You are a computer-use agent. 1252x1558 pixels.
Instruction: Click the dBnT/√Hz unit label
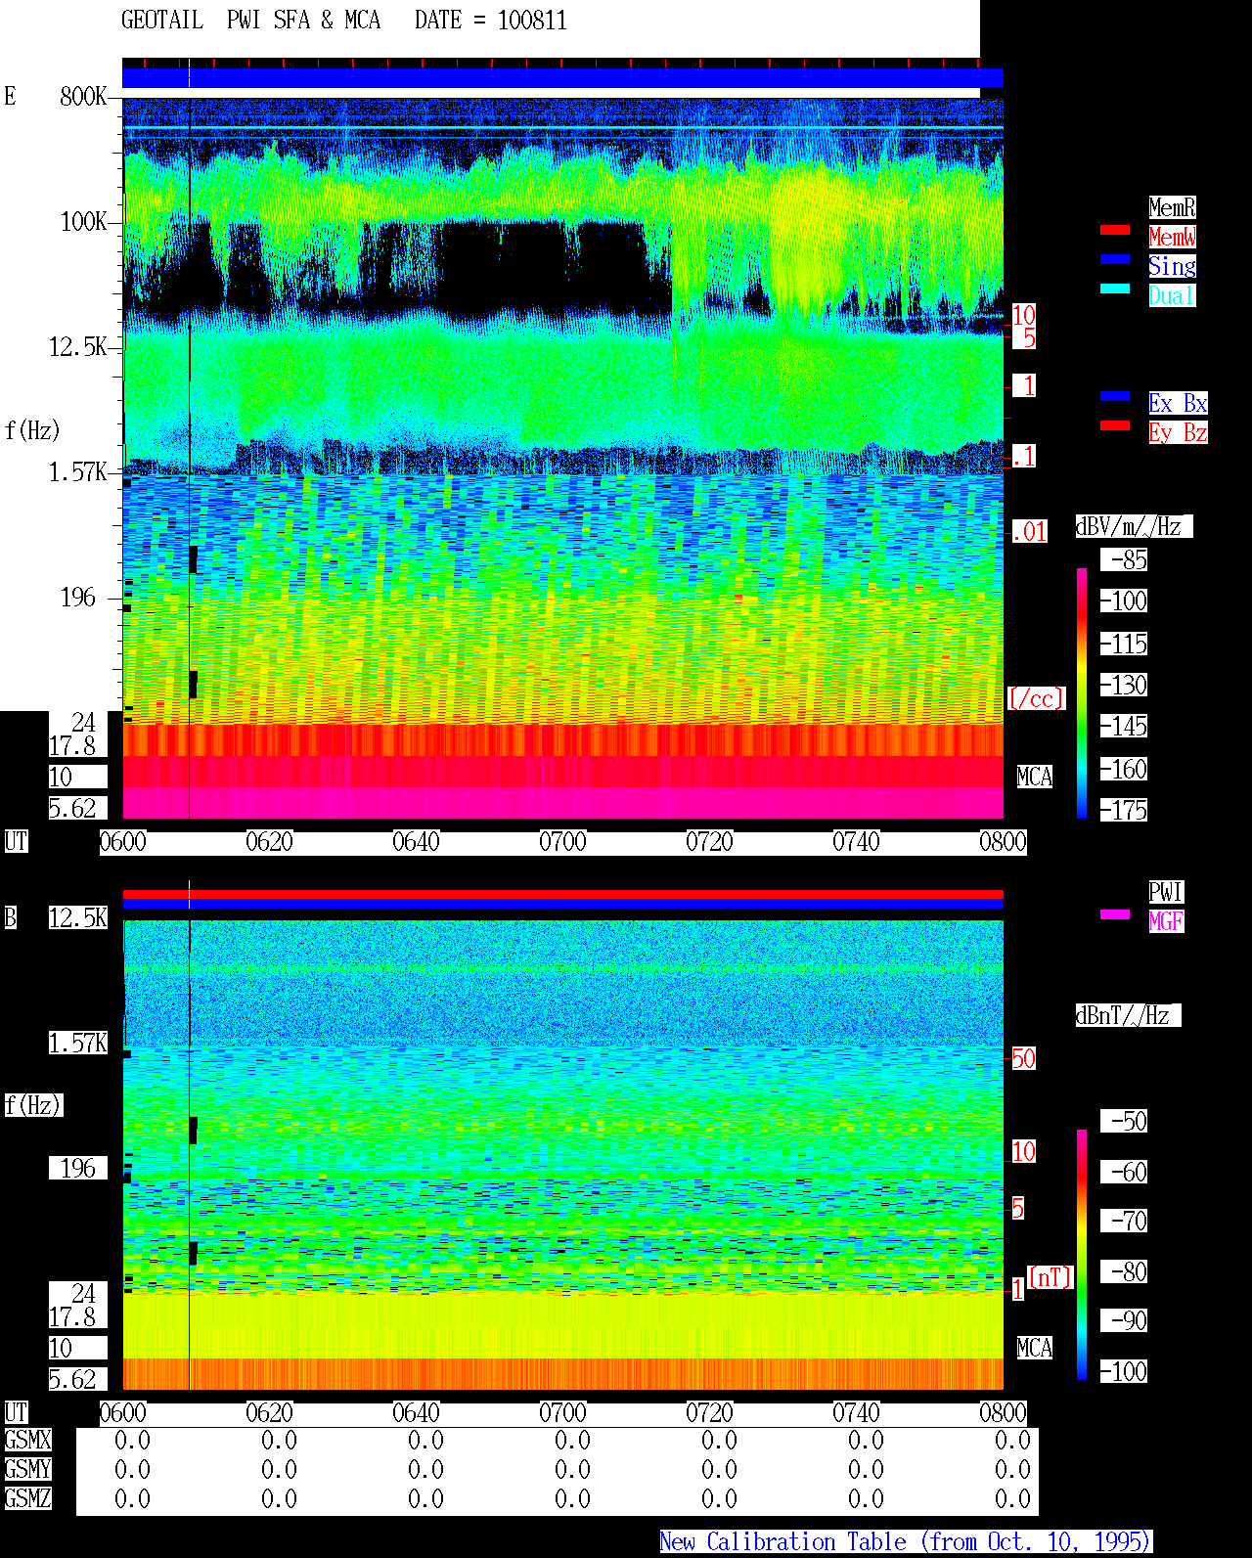pos(1128,1015)
